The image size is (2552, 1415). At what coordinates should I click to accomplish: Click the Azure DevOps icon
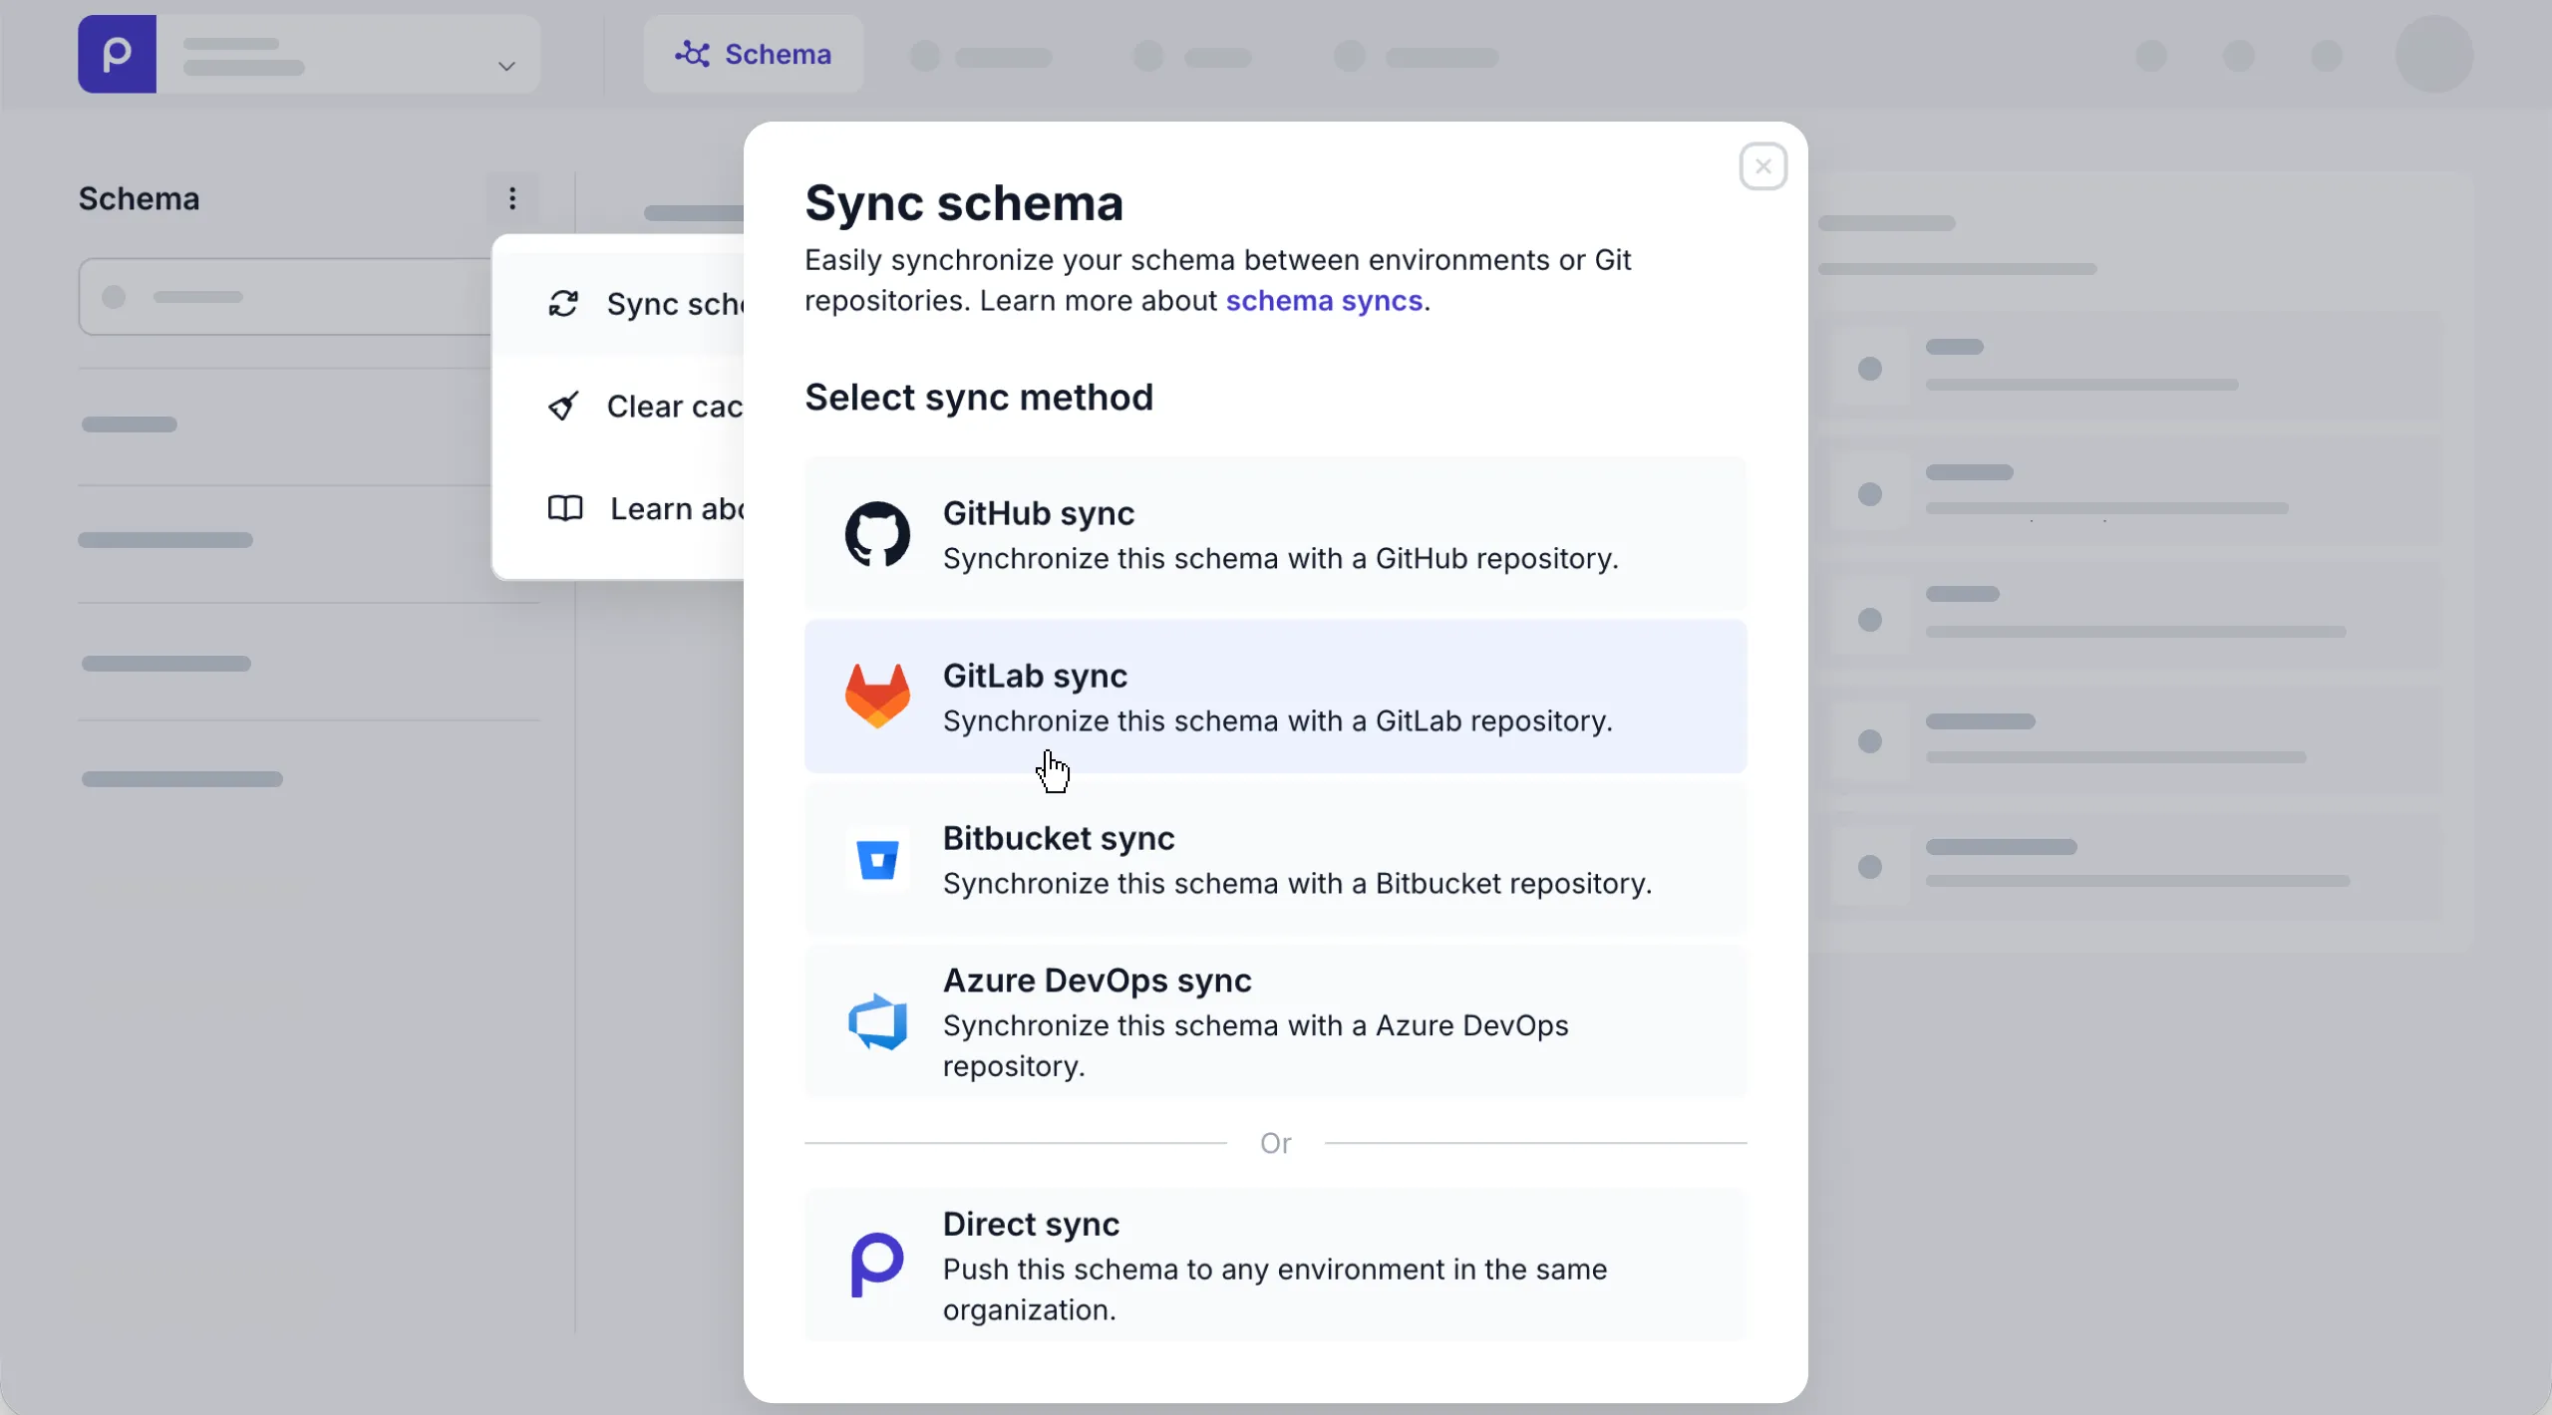[877, 1022]
